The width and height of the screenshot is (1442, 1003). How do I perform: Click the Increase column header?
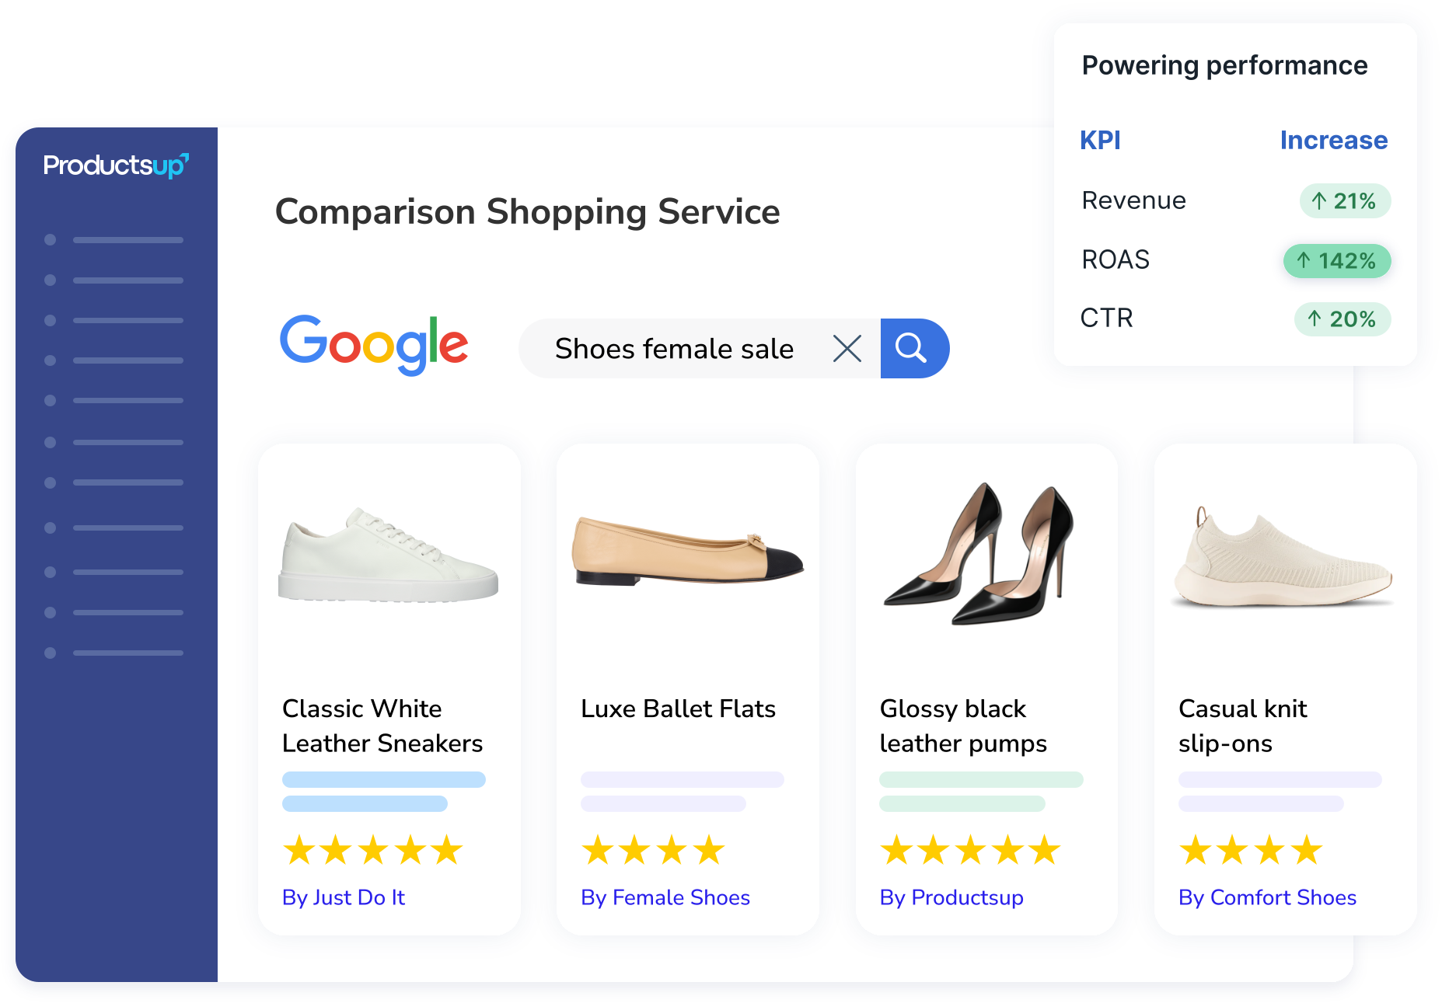coord(1334,140)
